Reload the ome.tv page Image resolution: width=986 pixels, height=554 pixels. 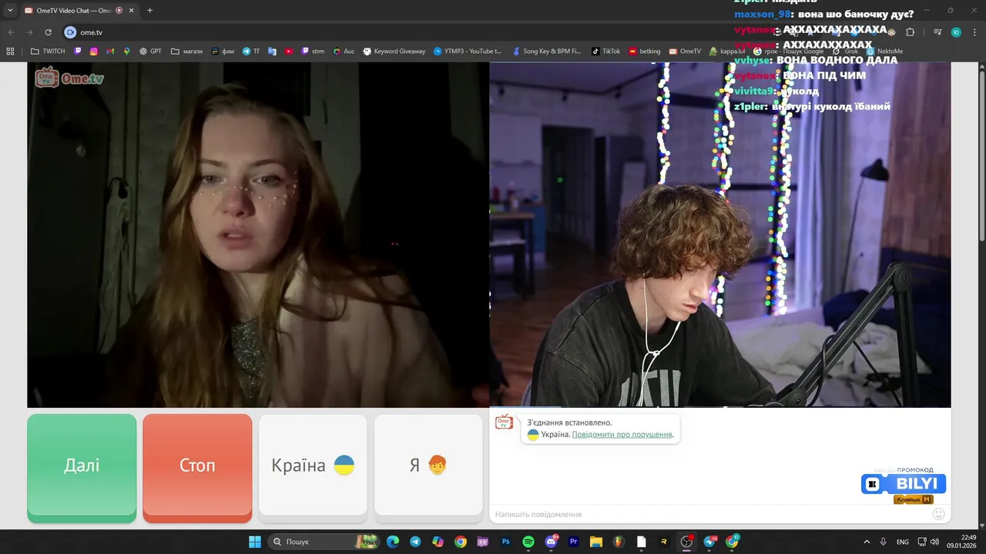48,32
